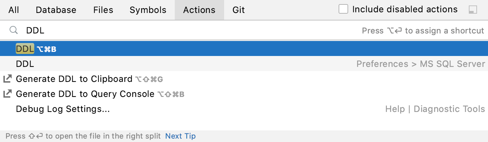Go to the Symbols tab

point(148,10)
